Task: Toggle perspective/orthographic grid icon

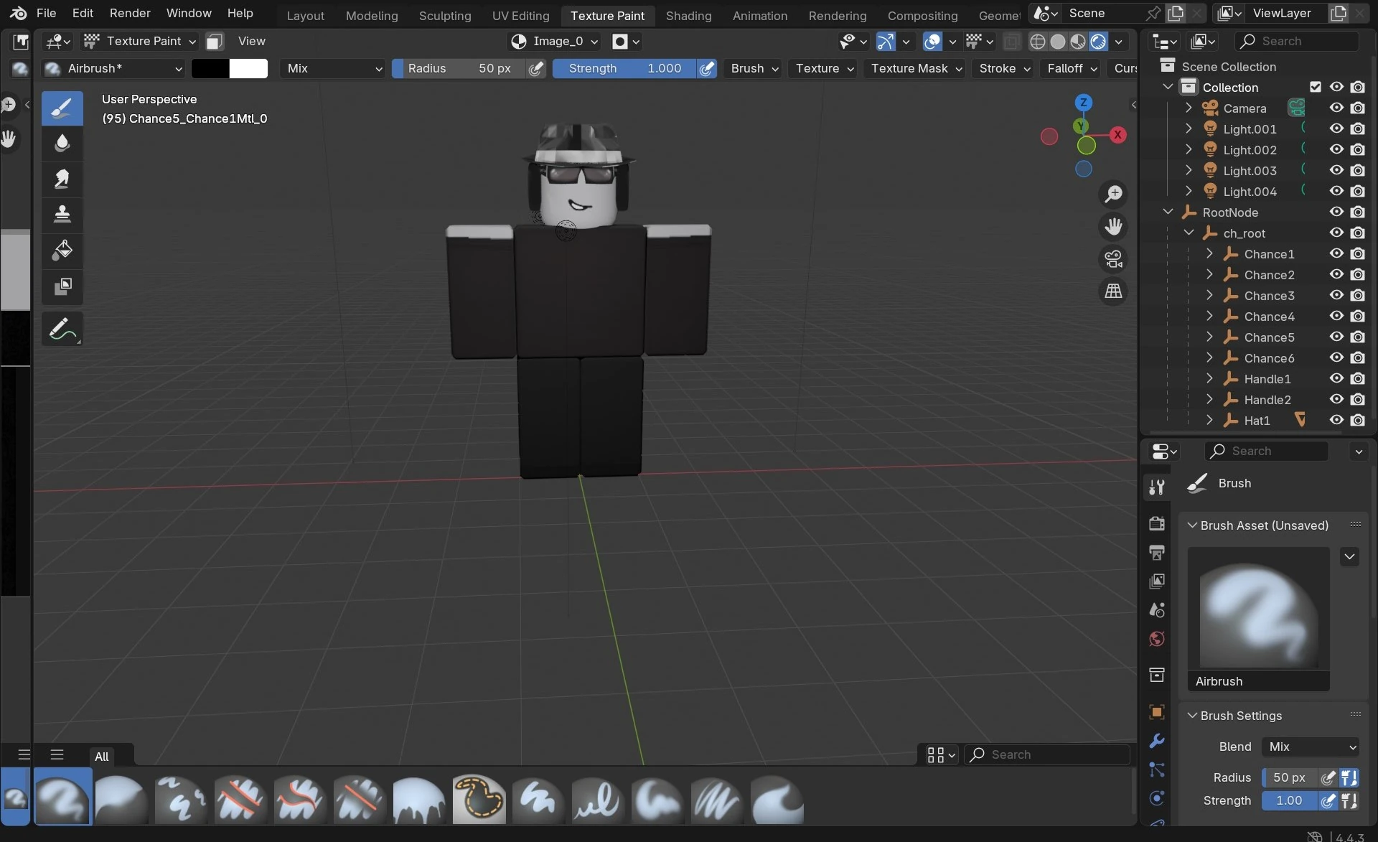Action: point(1113,291)
